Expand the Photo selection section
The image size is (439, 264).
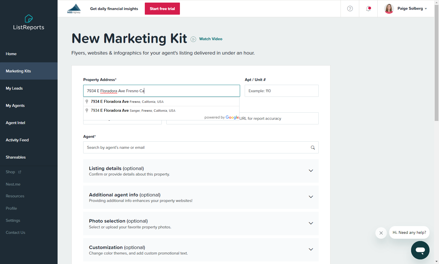tap(201, 223)
